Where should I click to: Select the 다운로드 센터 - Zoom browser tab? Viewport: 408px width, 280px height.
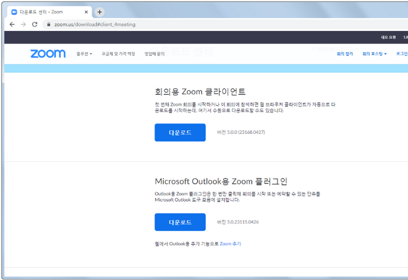[x=50, y=12]
